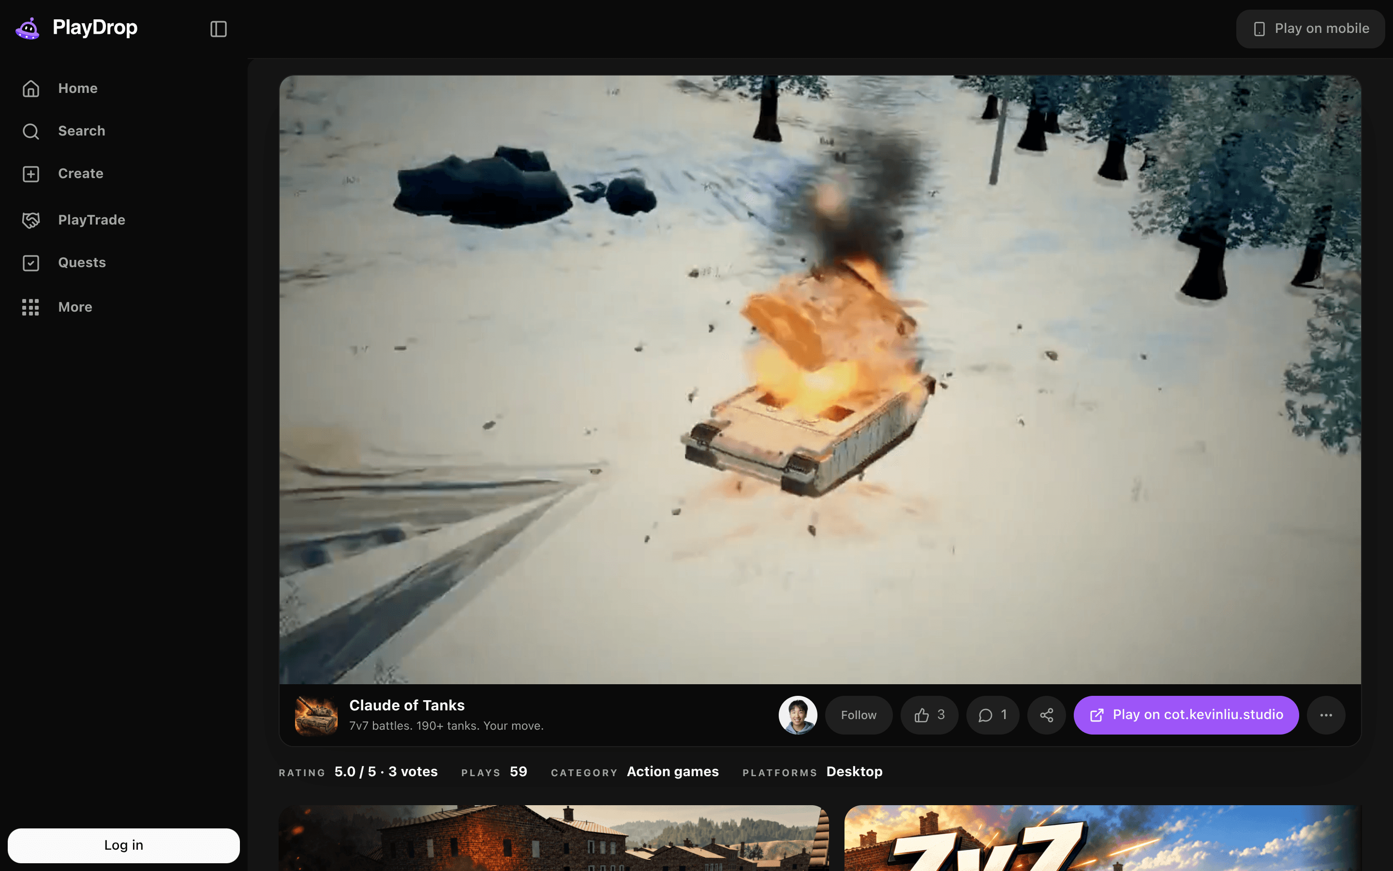Collapse the sidebar with the panel toggle icon
The image size is (1393, 871).
click(218, 29)
